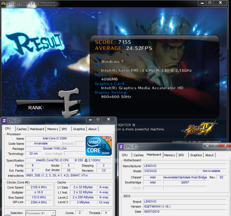The width and height of the screenshot is (231, 216).
Task: Click the Technology field 32 nm
Action: pos(34,153)
